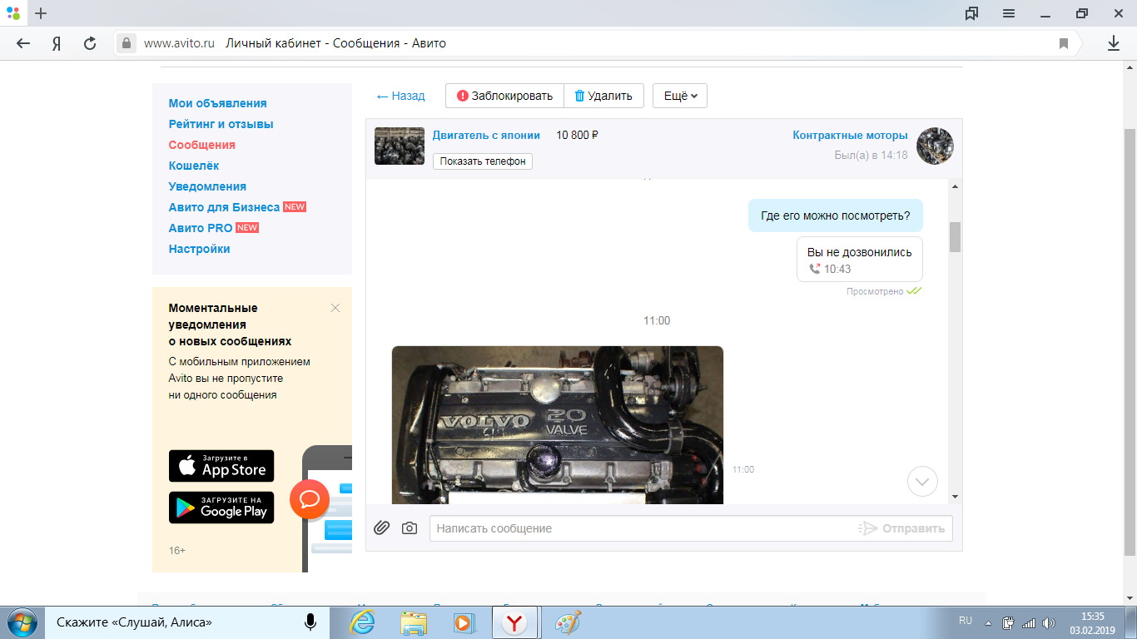This screenshot has width=1137, height=639.
Task: Click the Написать сообщение input field
Action: pyautogui.click(x=641, y=528)
